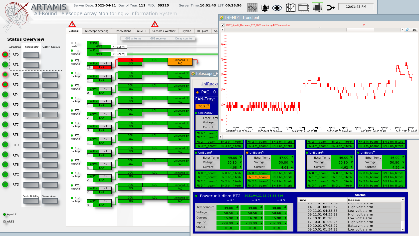The width and height of the screenshot is (419, 236).
Task: Open the Cryolab tab
Action: pyautogui.click(x=186, y=31)
